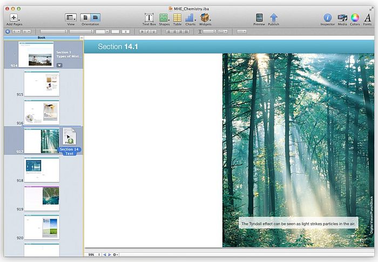The width and height of the screenshot is (378, 262).
Task: Expand the disclosure arrow under Section 1
Action: pyautogui.click(x=59, y=65)
